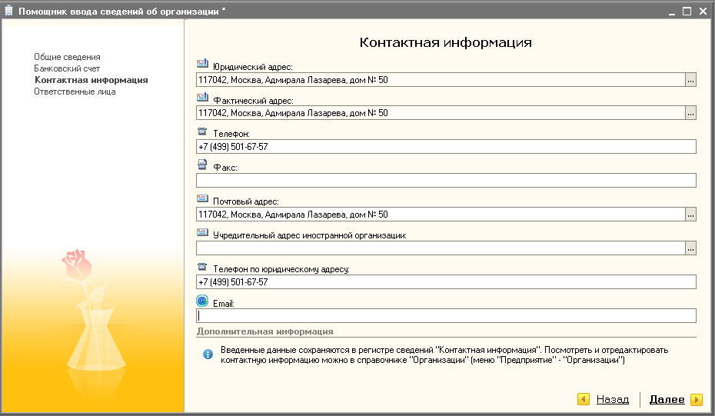The width and height of the screenshot is (715, 416).
Task: Click the envelope icon beside Почтовый адрес
Action: click(202, 198)
